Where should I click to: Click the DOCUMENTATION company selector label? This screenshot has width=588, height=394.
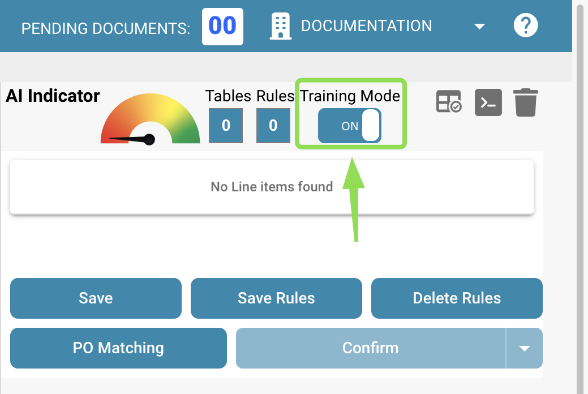(x=366, y=26)
